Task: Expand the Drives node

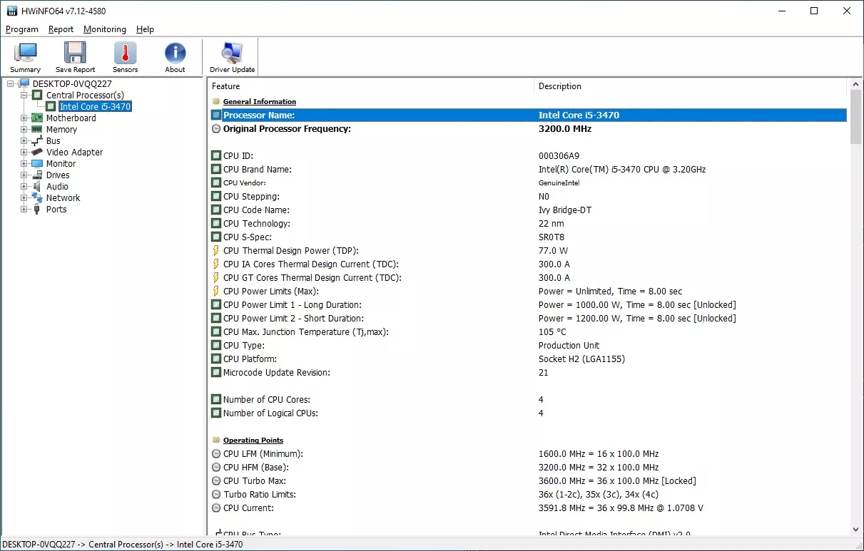Action: tap(24, 175)
